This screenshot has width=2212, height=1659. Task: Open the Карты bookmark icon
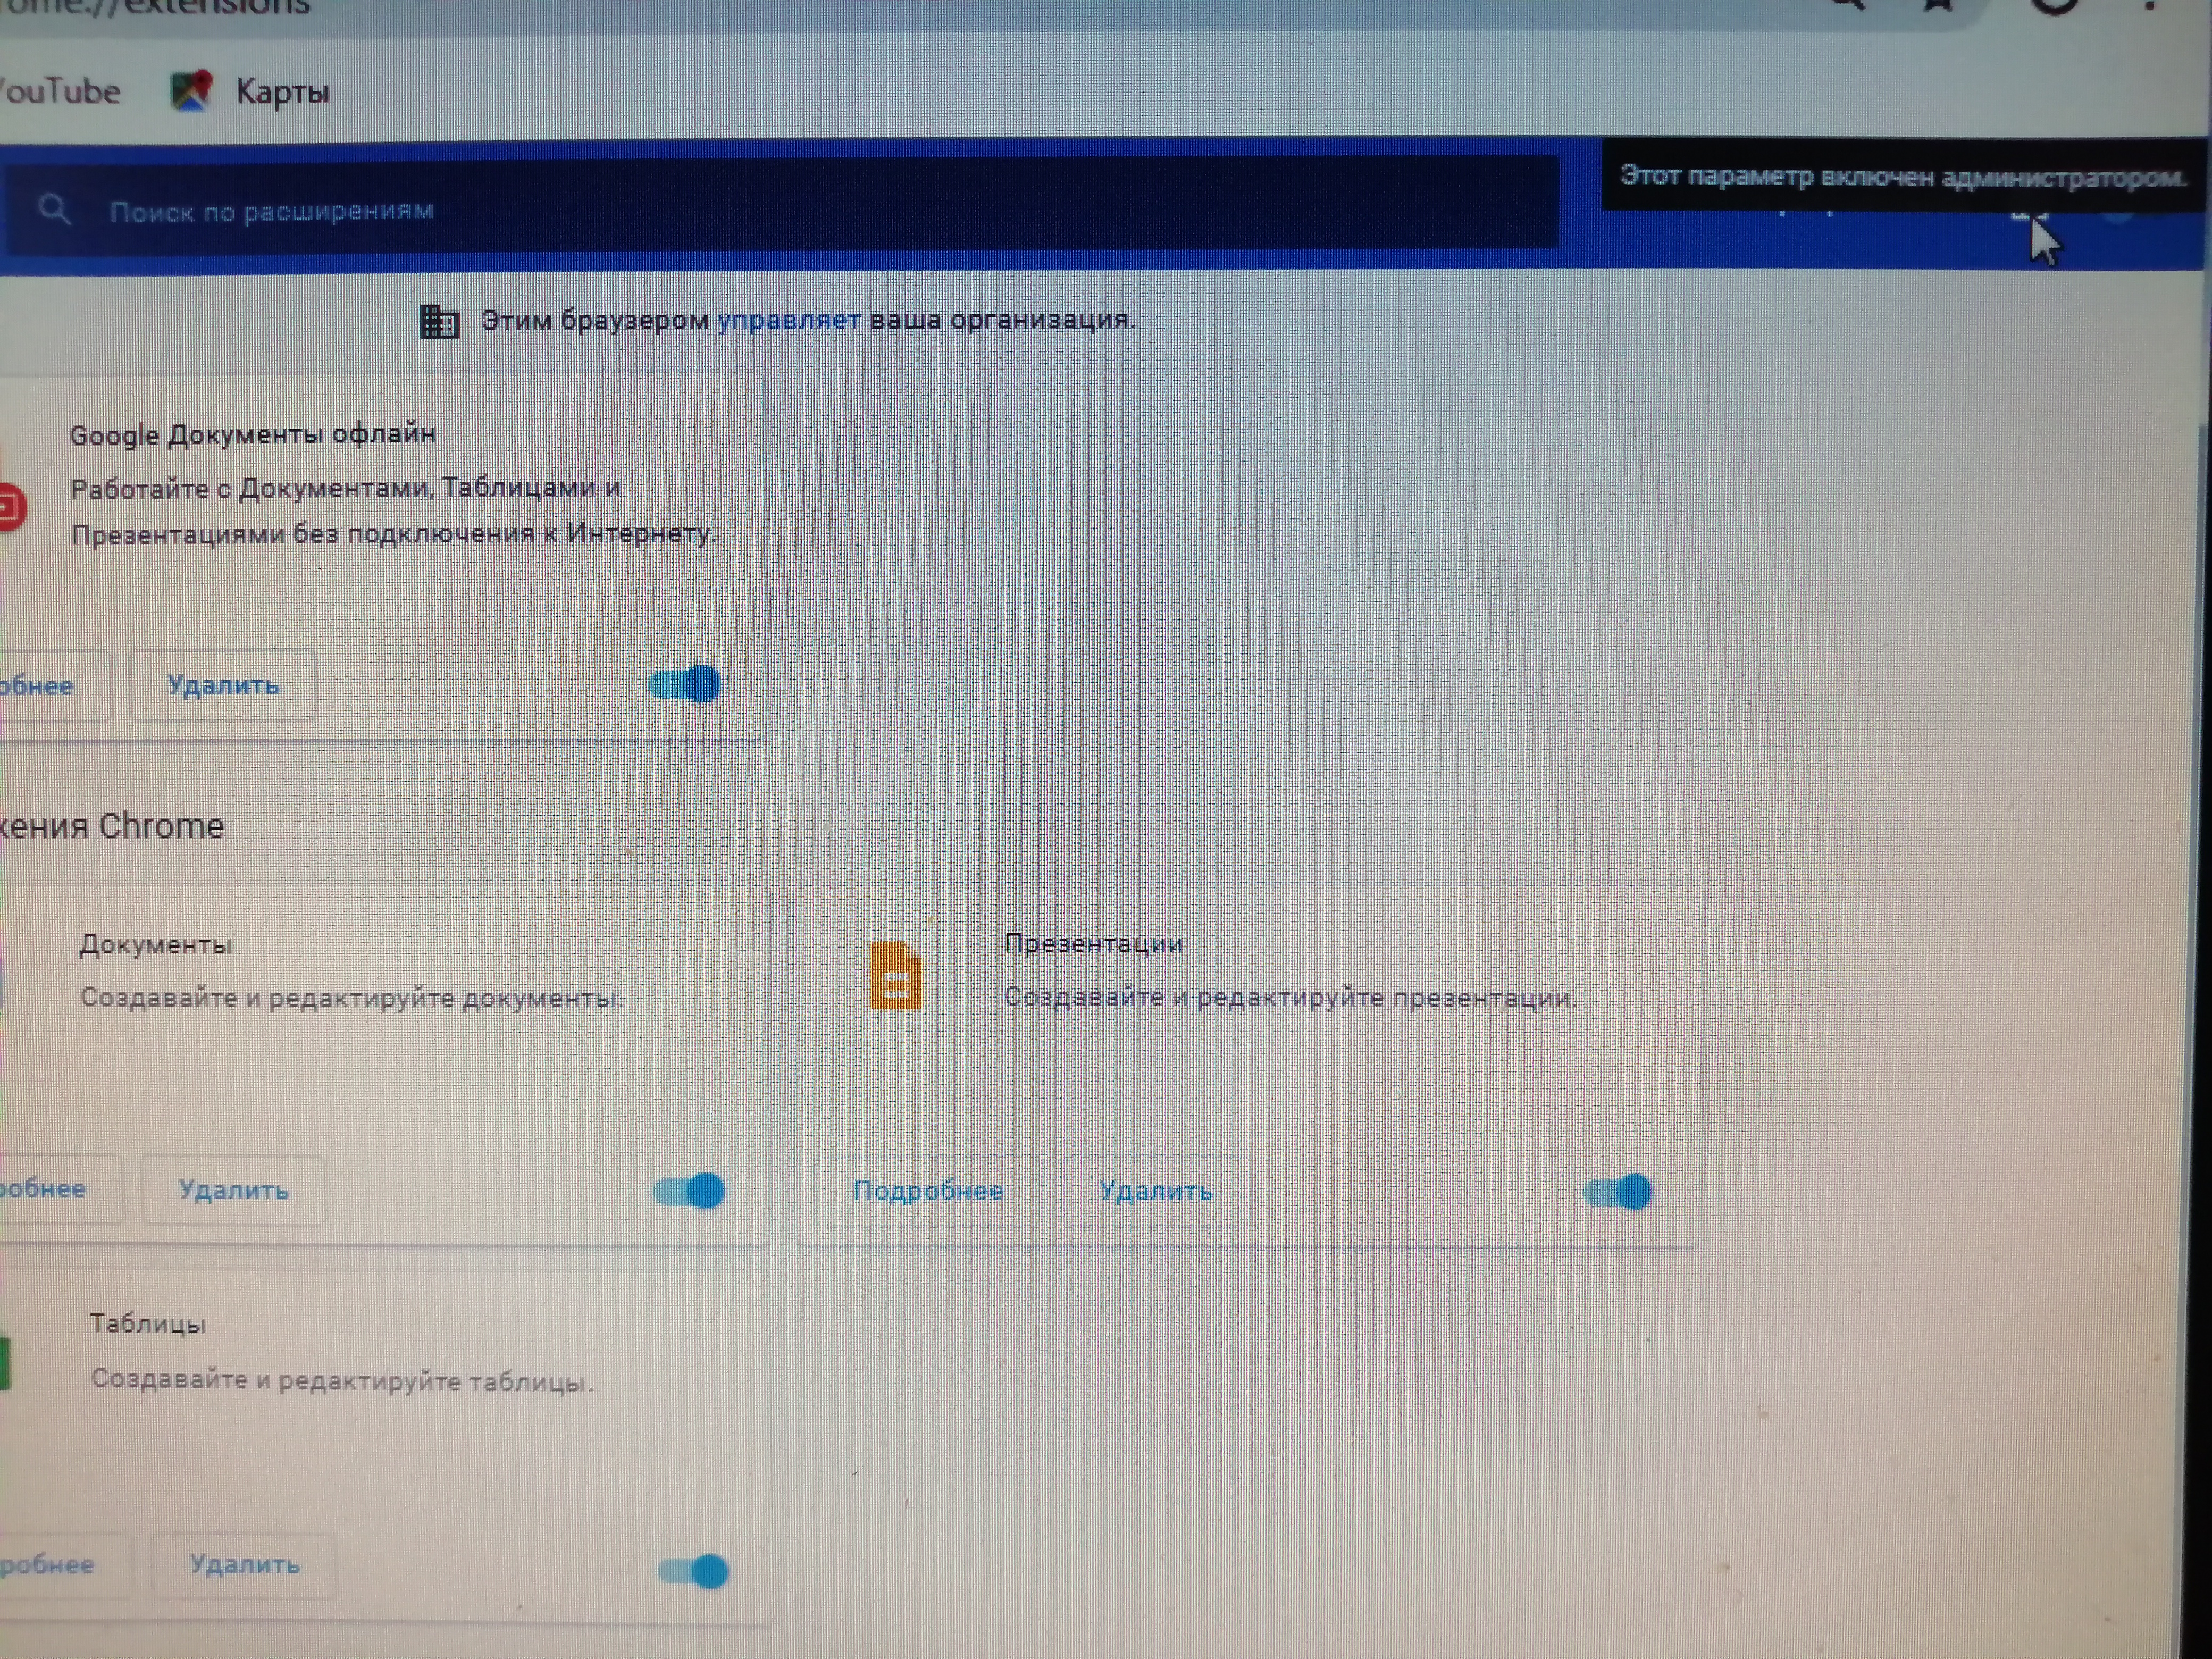191,91
